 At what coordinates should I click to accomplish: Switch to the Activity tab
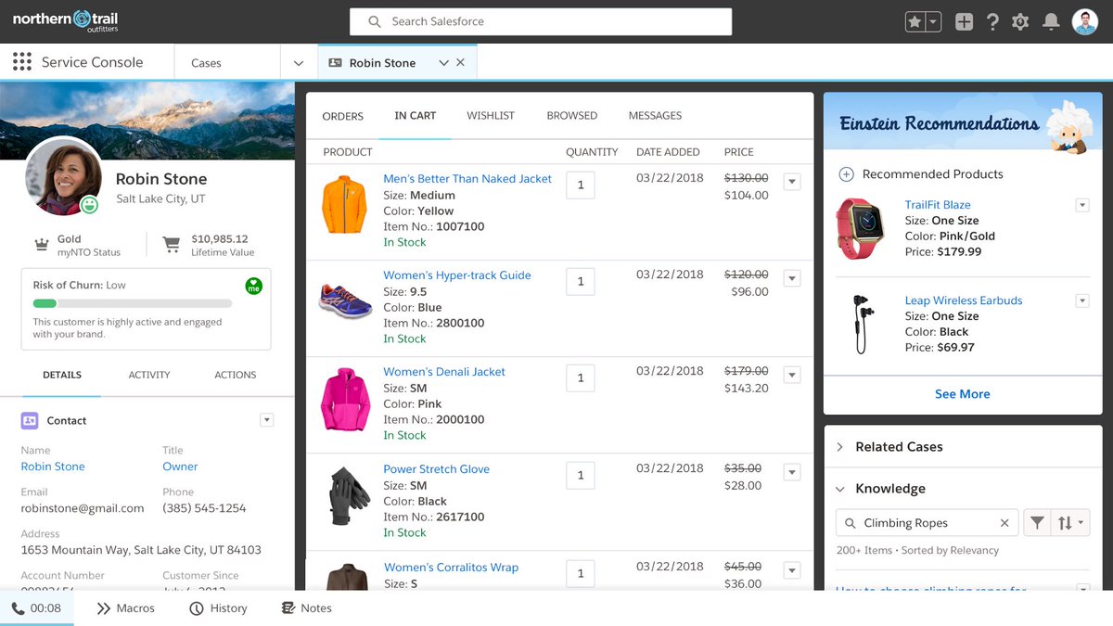(x=149, y=375)
